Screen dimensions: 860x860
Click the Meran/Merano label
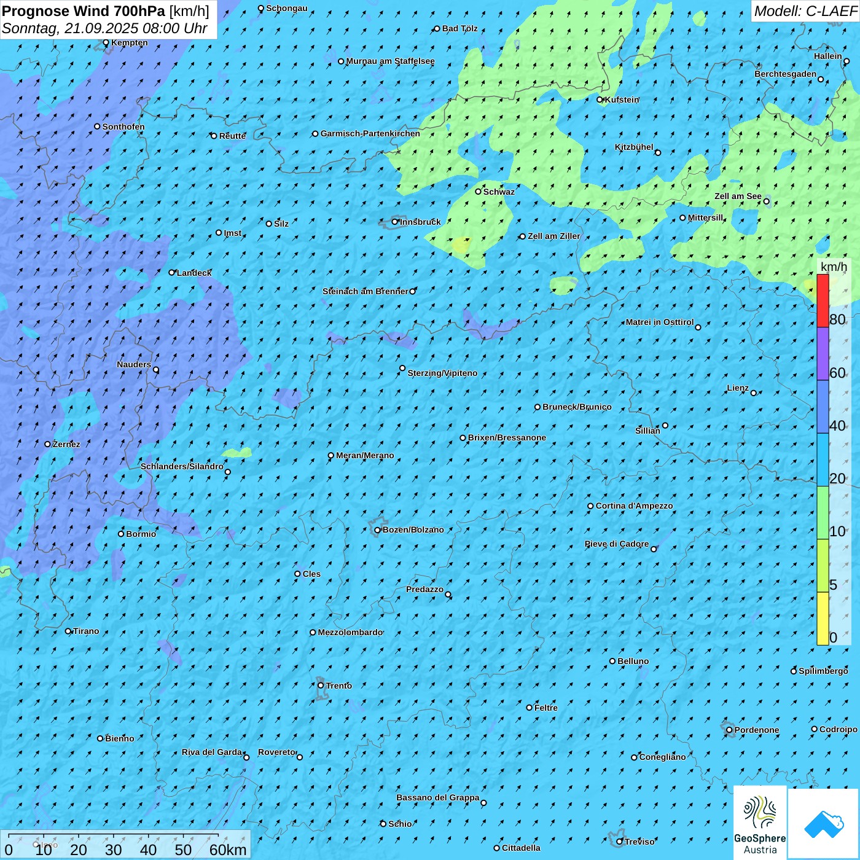pos(365,455)
